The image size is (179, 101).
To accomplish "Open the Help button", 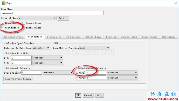I will (x=99, y=95).
